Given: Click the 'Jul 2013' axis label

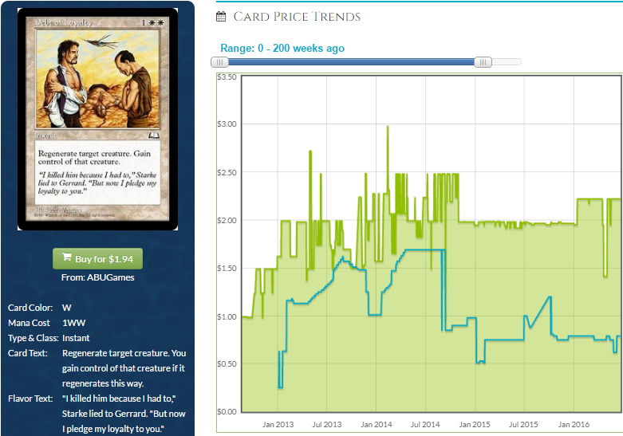Looking at the screenshot, I should [x=326, y=425].
